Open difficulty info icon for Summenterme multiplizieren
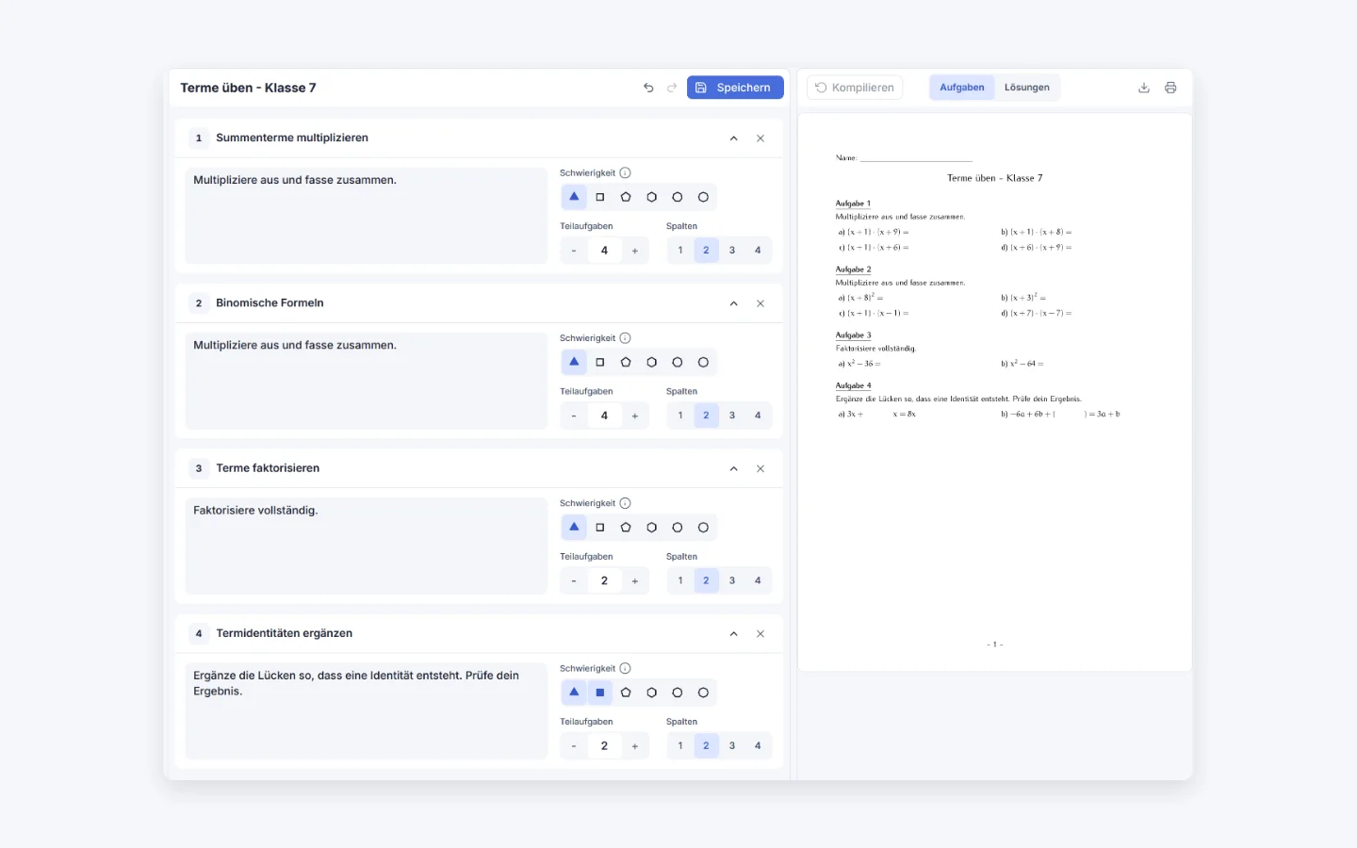Image resolution: width=1357 pixels, height=848 pixels. [x=625, y=173]
